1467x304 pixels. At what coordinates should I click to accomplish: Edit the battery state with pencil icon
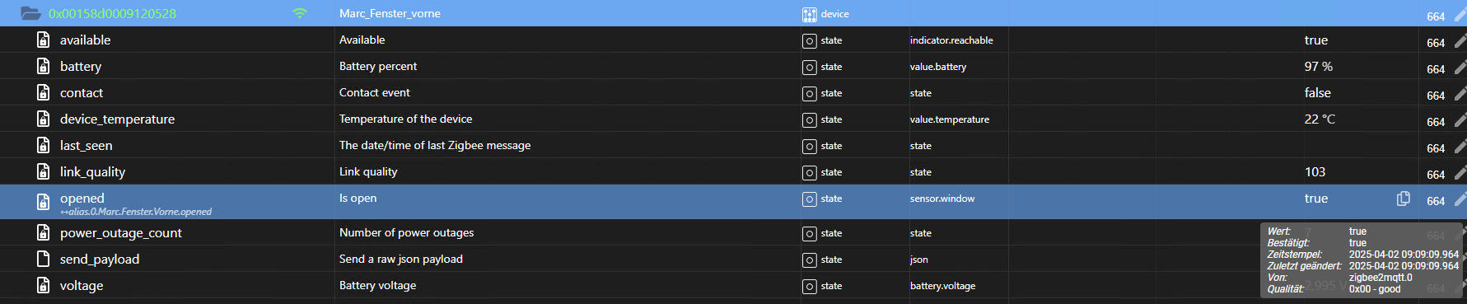1460,68
